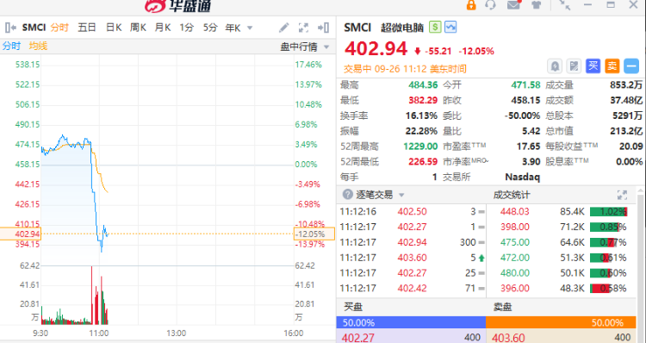The width and height of the screenshot is (646, 343).
Task: Open the note icon beside the bell
Action: 574,66
